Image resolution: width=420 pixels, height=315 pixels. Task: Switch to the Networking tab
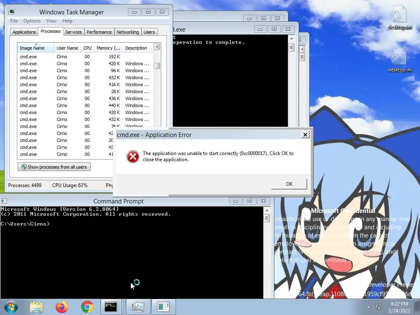coord(128,32)
